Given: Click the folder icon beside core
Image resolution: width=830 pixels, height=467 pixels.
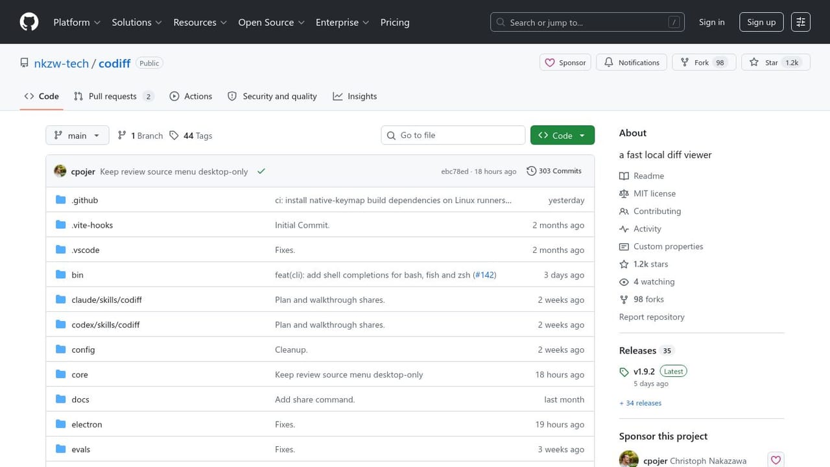Looking at the screenshot, I should [61, 374].
